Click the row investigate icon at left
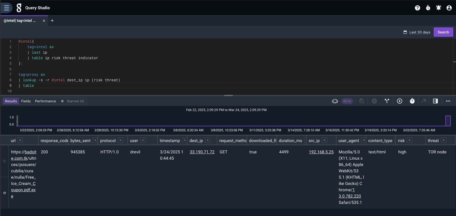 4,161
